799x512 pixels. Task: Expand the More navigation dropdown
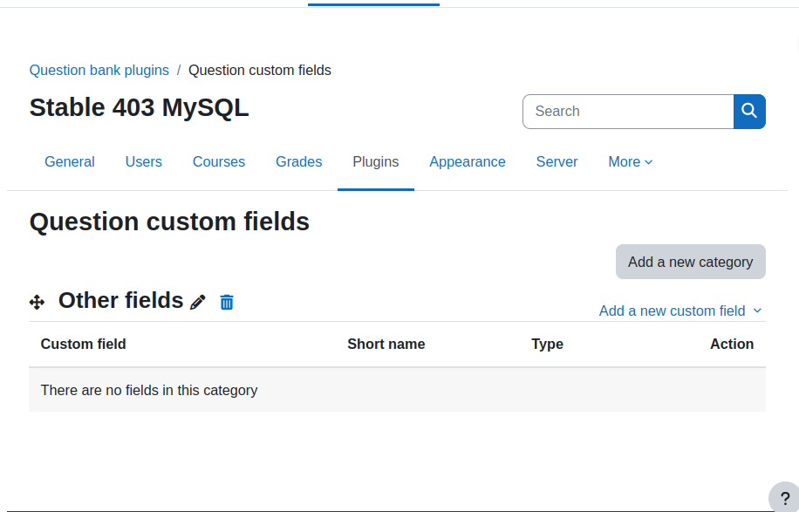coord(631,162)
